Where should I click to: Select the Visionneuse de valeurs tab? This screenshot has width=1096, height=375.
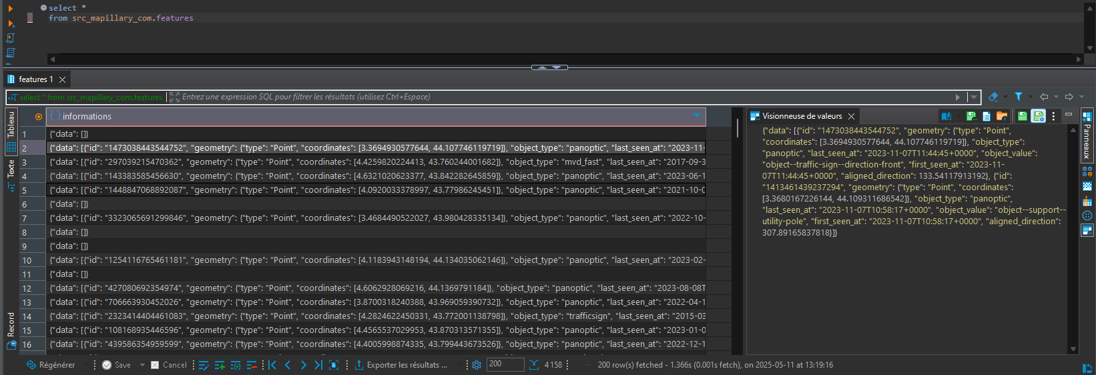coord(796,116)
